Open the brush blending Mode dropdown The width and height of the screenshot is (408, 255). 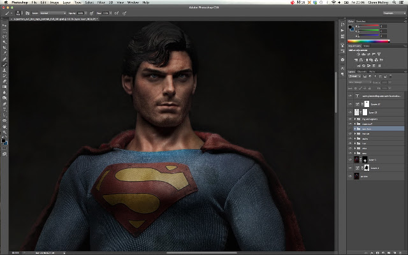(x=53, y=13)
